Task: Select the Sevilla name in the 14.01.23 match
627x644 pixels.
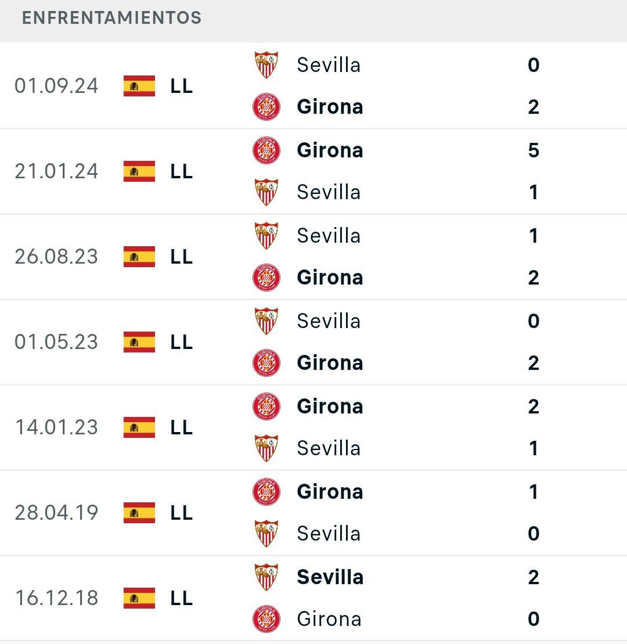Action: 329,448
